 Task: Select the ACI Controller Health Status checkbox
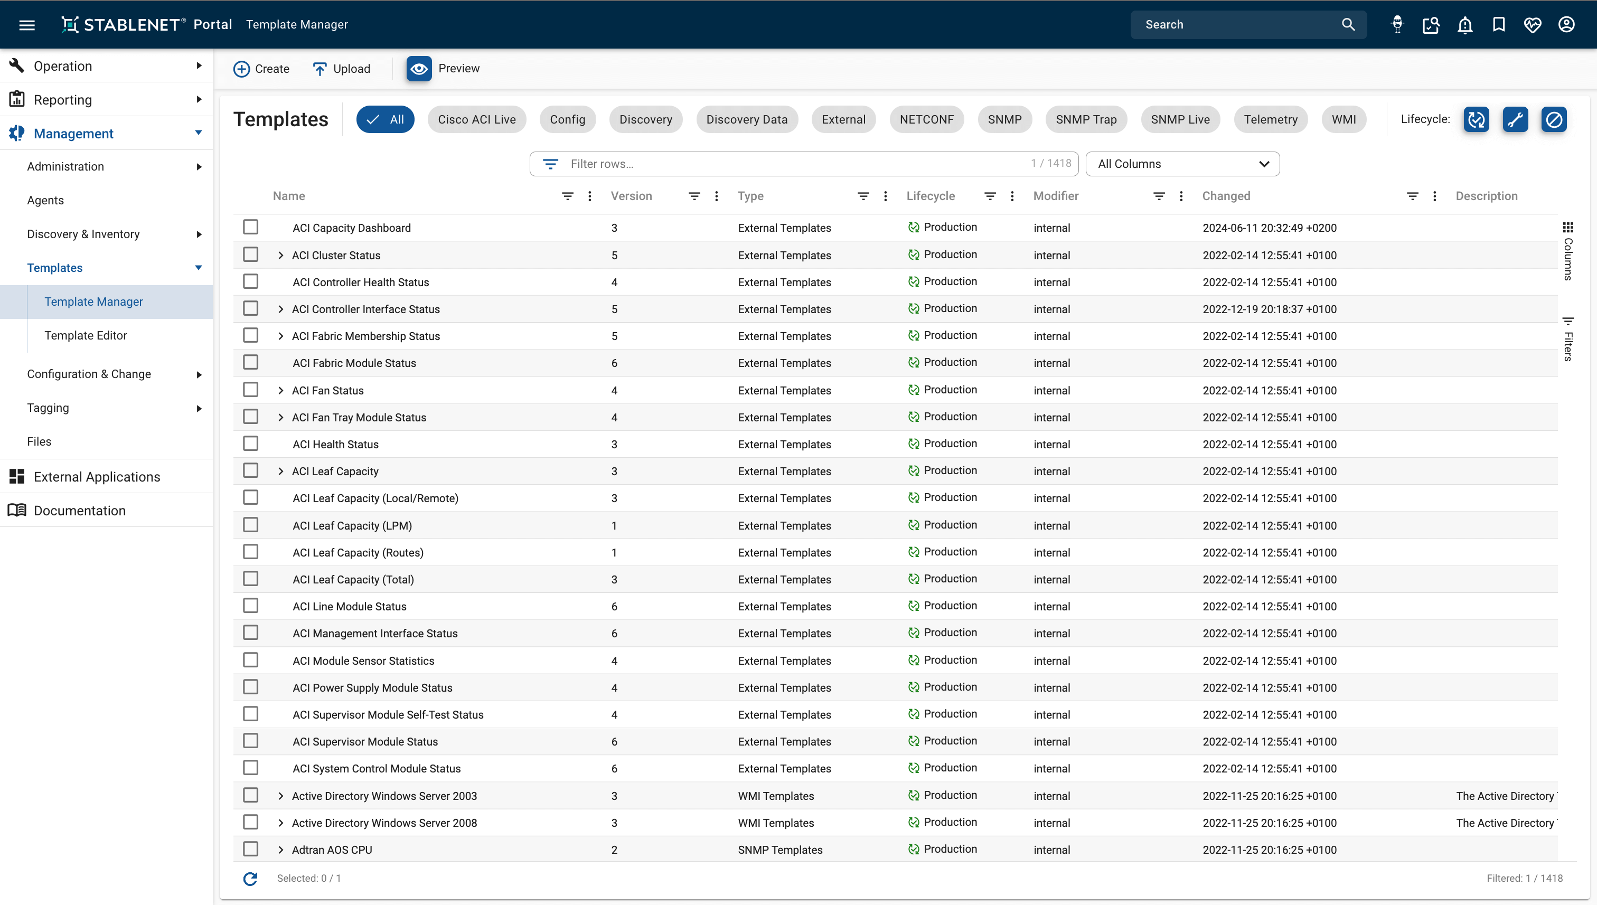(x=250, y=281)
